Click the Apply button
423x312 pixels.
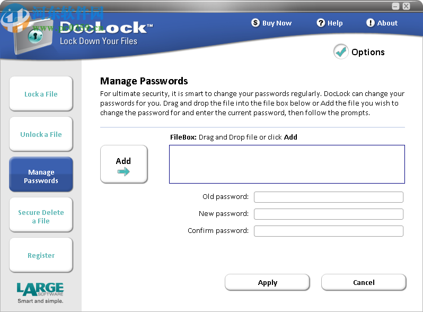(x=267, y=283)
